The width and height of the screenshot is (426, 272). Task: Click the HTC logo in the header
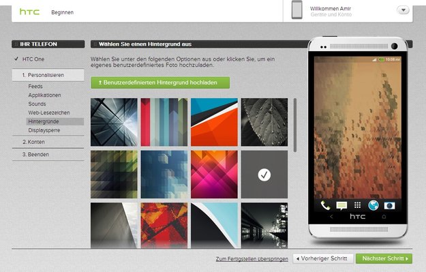click(x=29, y=12)
